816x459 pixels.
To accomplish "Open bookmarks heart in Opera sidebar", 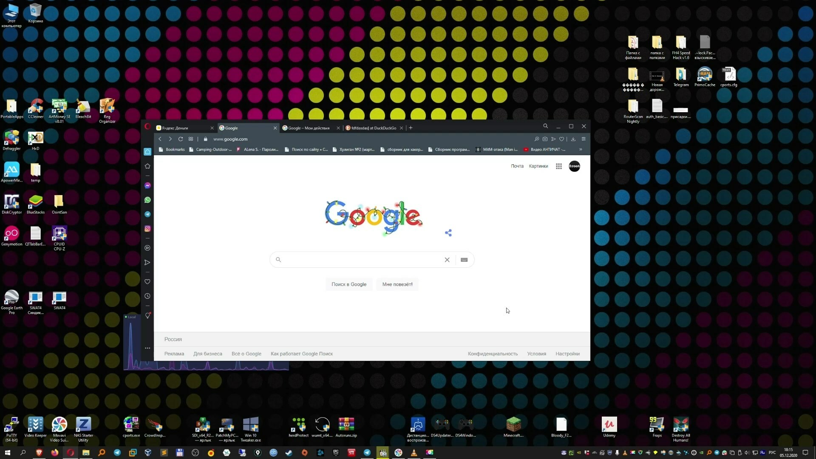I will (147, 282).
